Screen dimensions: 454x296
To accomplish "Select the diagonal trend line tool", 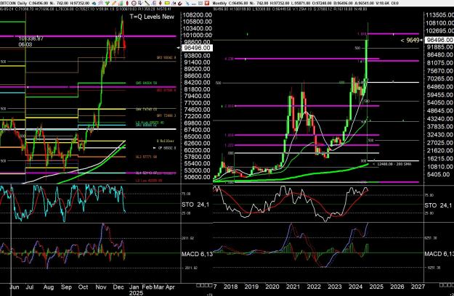I will (x=147, y=3).
